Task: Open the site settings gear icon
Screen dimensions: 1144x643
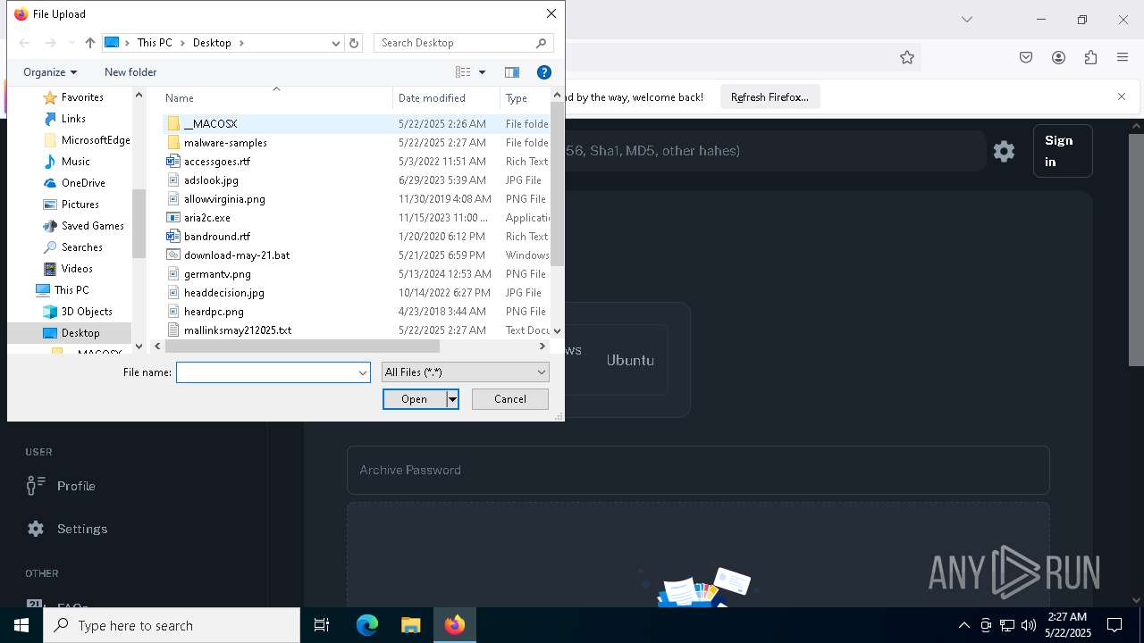Action: point(1005,151)
